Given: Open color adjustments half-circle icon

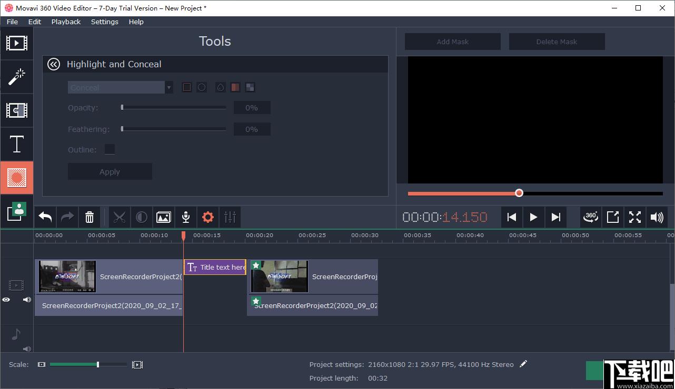Looking at the screenshot, I should click(142, 217).
